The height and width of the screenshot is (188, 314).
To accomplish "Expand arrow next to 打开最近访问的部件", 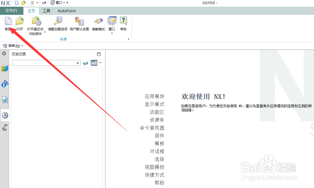I will [x=45, y=32].
